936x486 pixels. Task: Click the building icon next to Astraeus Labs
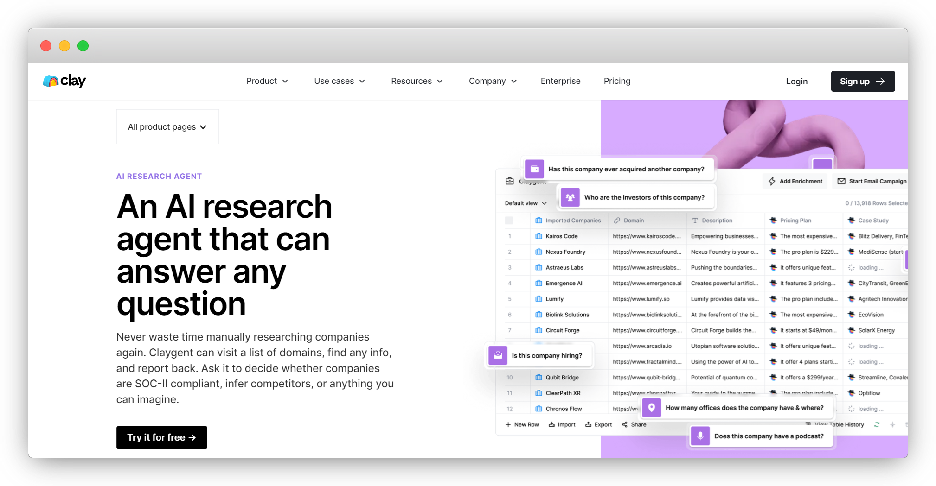pyautogui.click(x=539, y=268)
